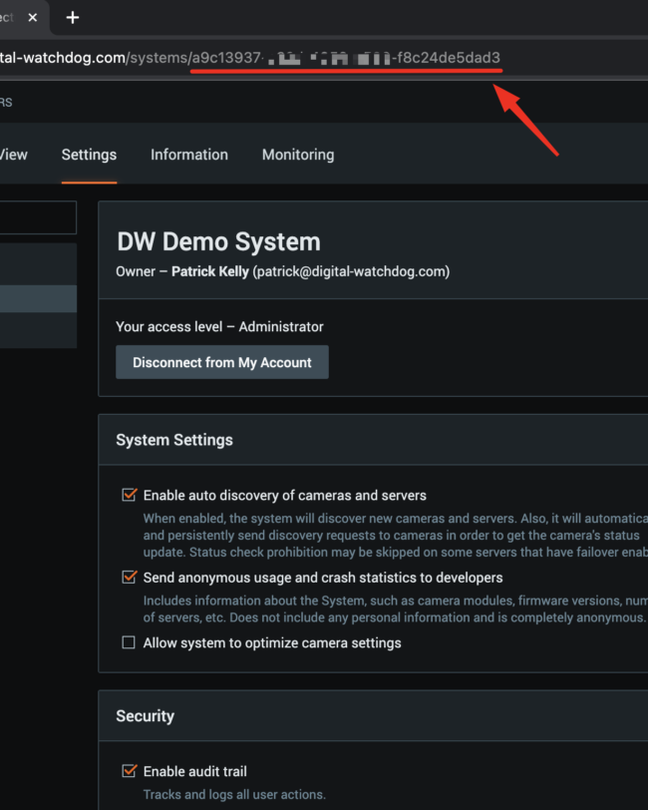Viewport: 648px width, 810px height.
Task: Disable auto discovery of cameras and servers
Action: pos(129,495)
